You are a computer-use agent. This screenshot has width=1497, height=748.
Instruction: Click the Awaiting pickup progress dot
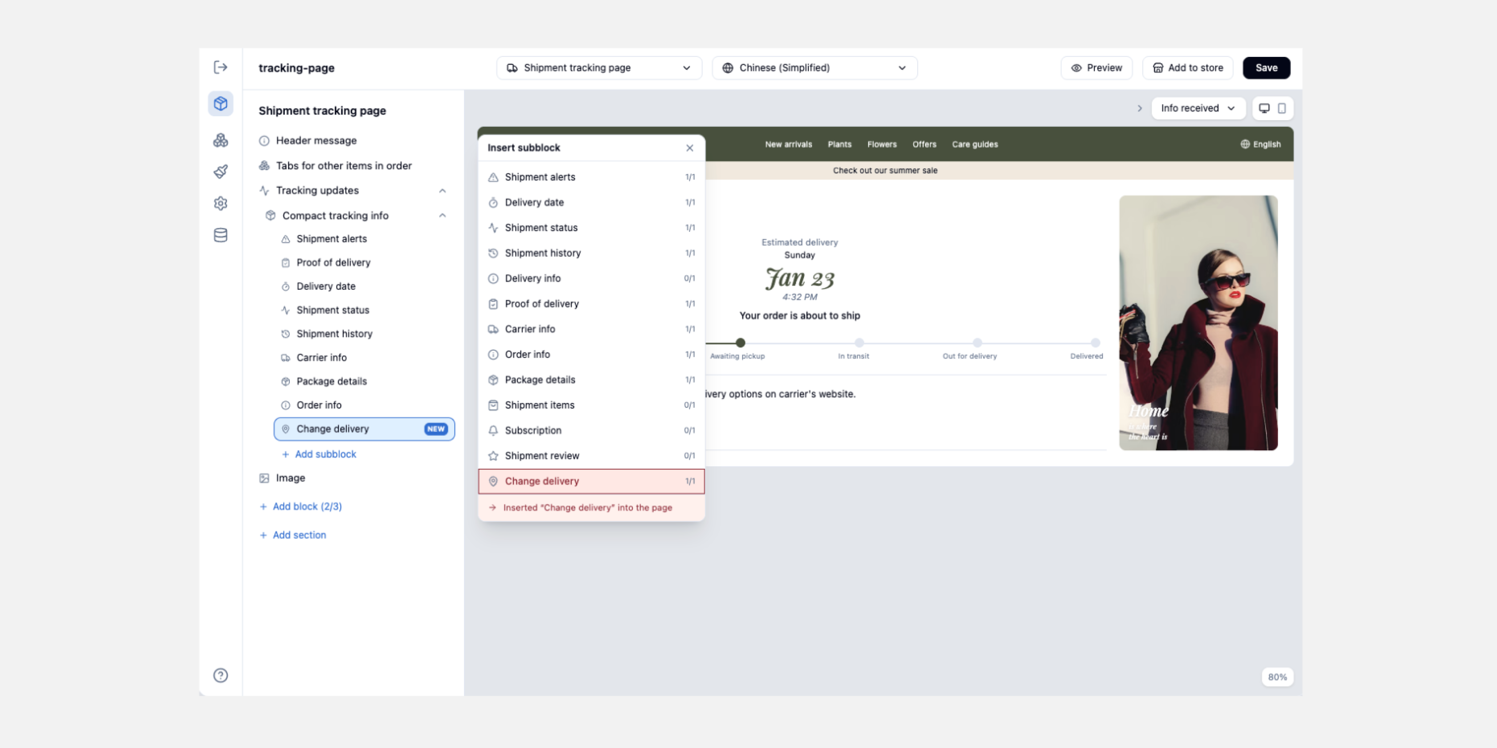click(x=740, y=343)
